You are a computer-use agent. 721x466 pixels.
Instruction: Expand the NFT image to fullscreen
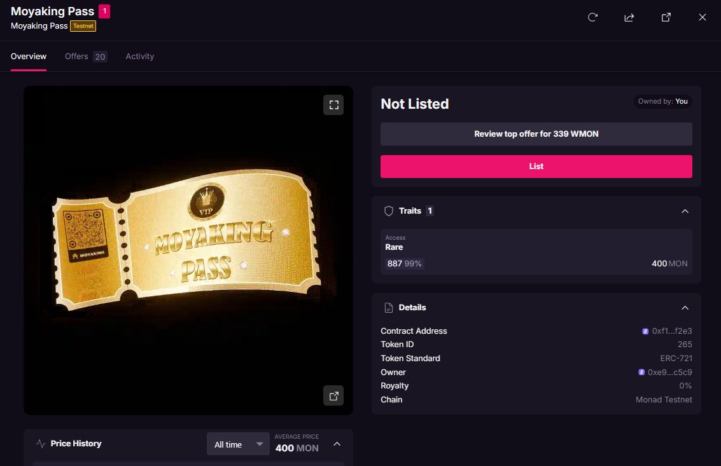pos(334,105)
